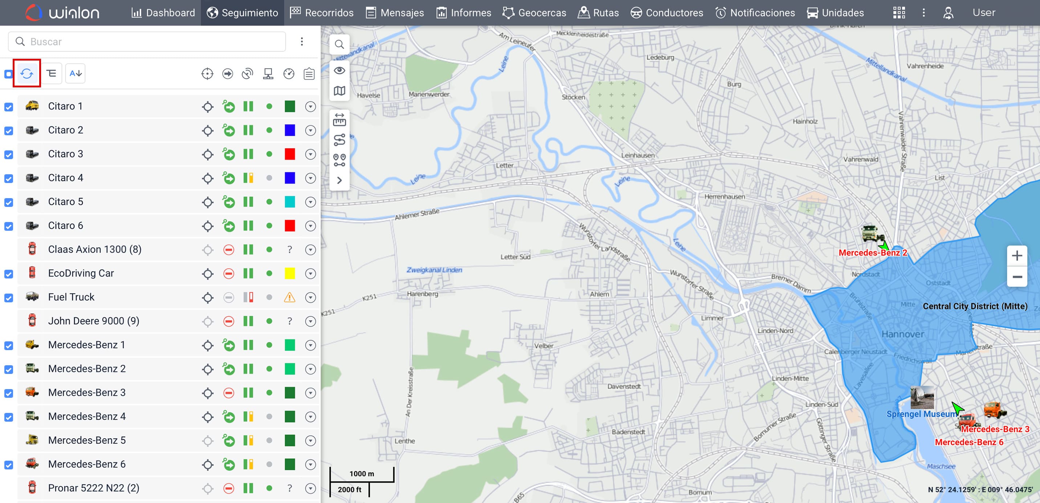Click the yellow color swatch for EcoDriving Car
The image size is (1040, 503).
point(289,274)
